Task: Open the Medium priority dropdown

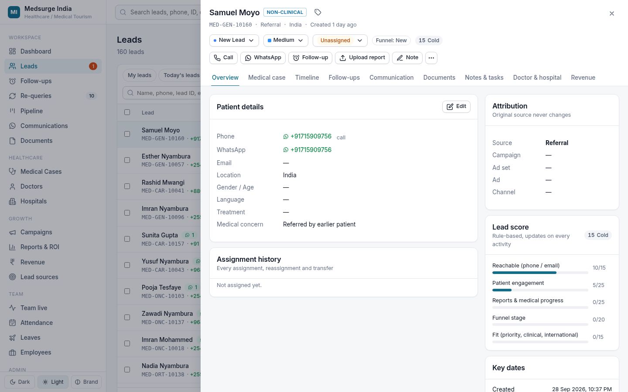Action: (x=286, y=41)
